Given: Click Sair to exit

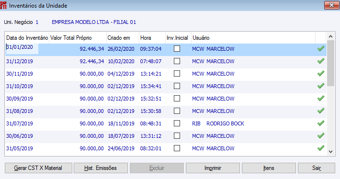Looking at the screenshot, I should (x=317, y=168).
